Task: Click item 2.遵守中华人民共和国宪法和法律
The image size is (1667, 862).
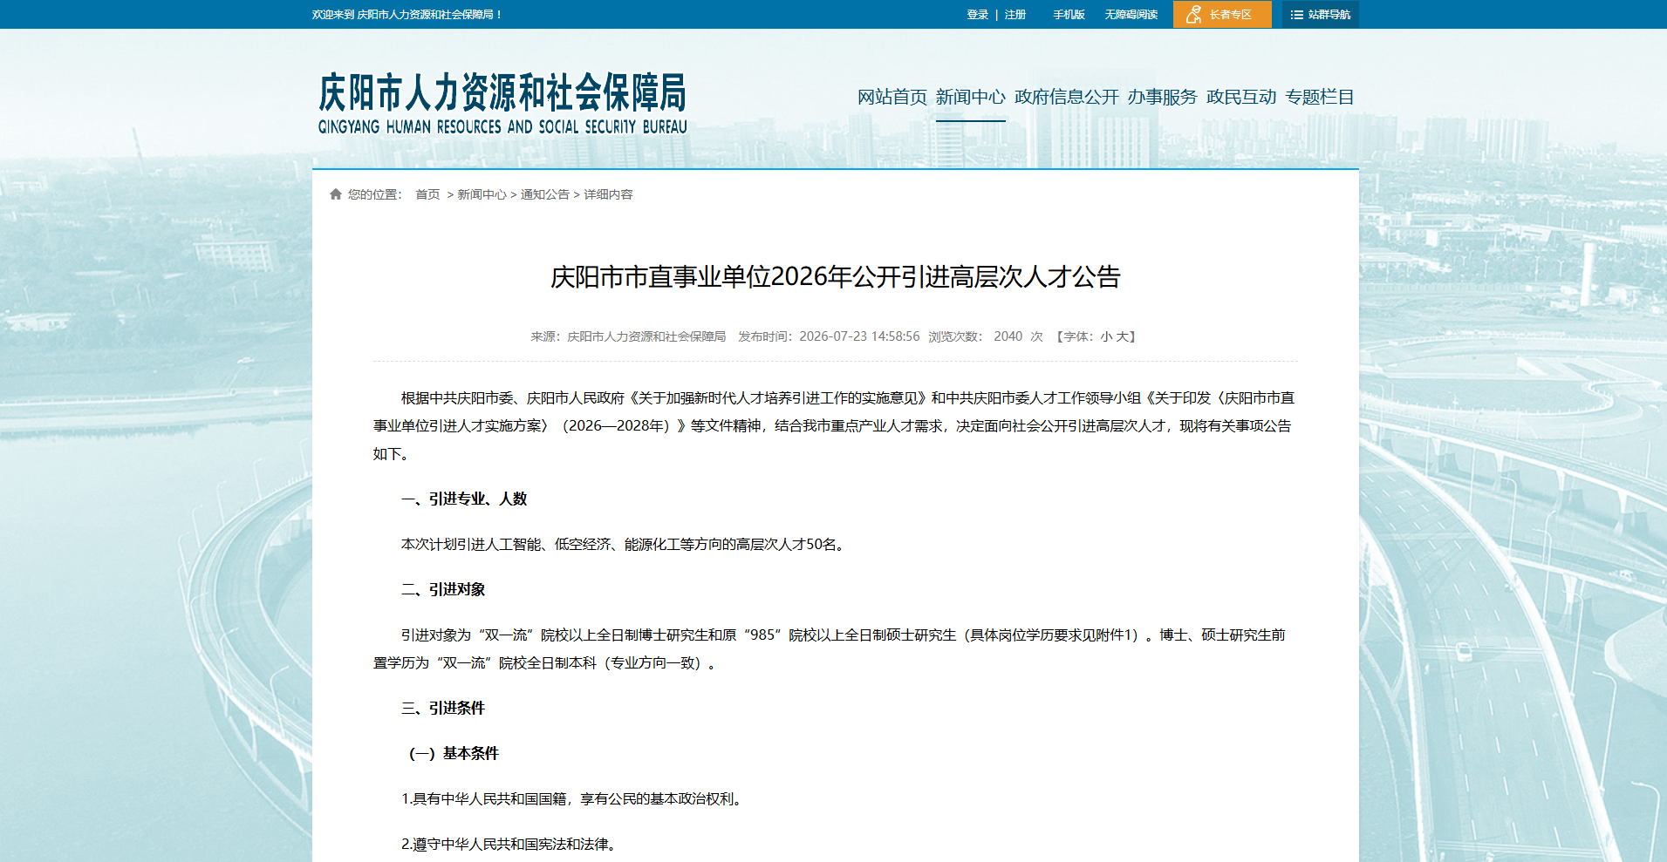Action: pyautogui.click(x=510, y=844)
